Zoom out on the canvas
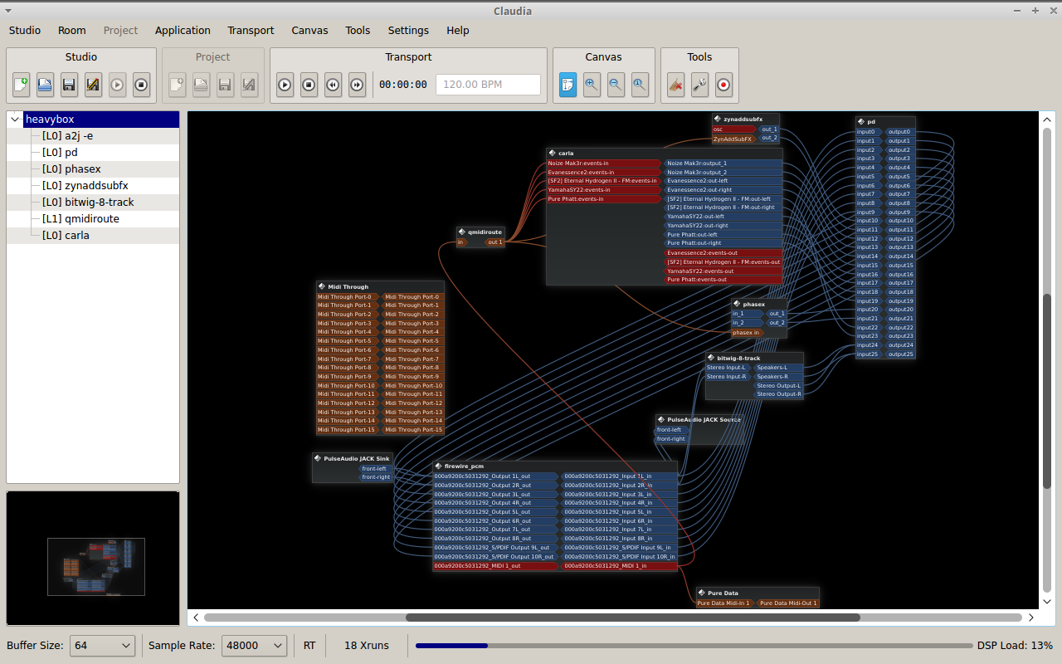This screenshot has height=664, width=1062. pyautogui.click(x=616, y=84)
